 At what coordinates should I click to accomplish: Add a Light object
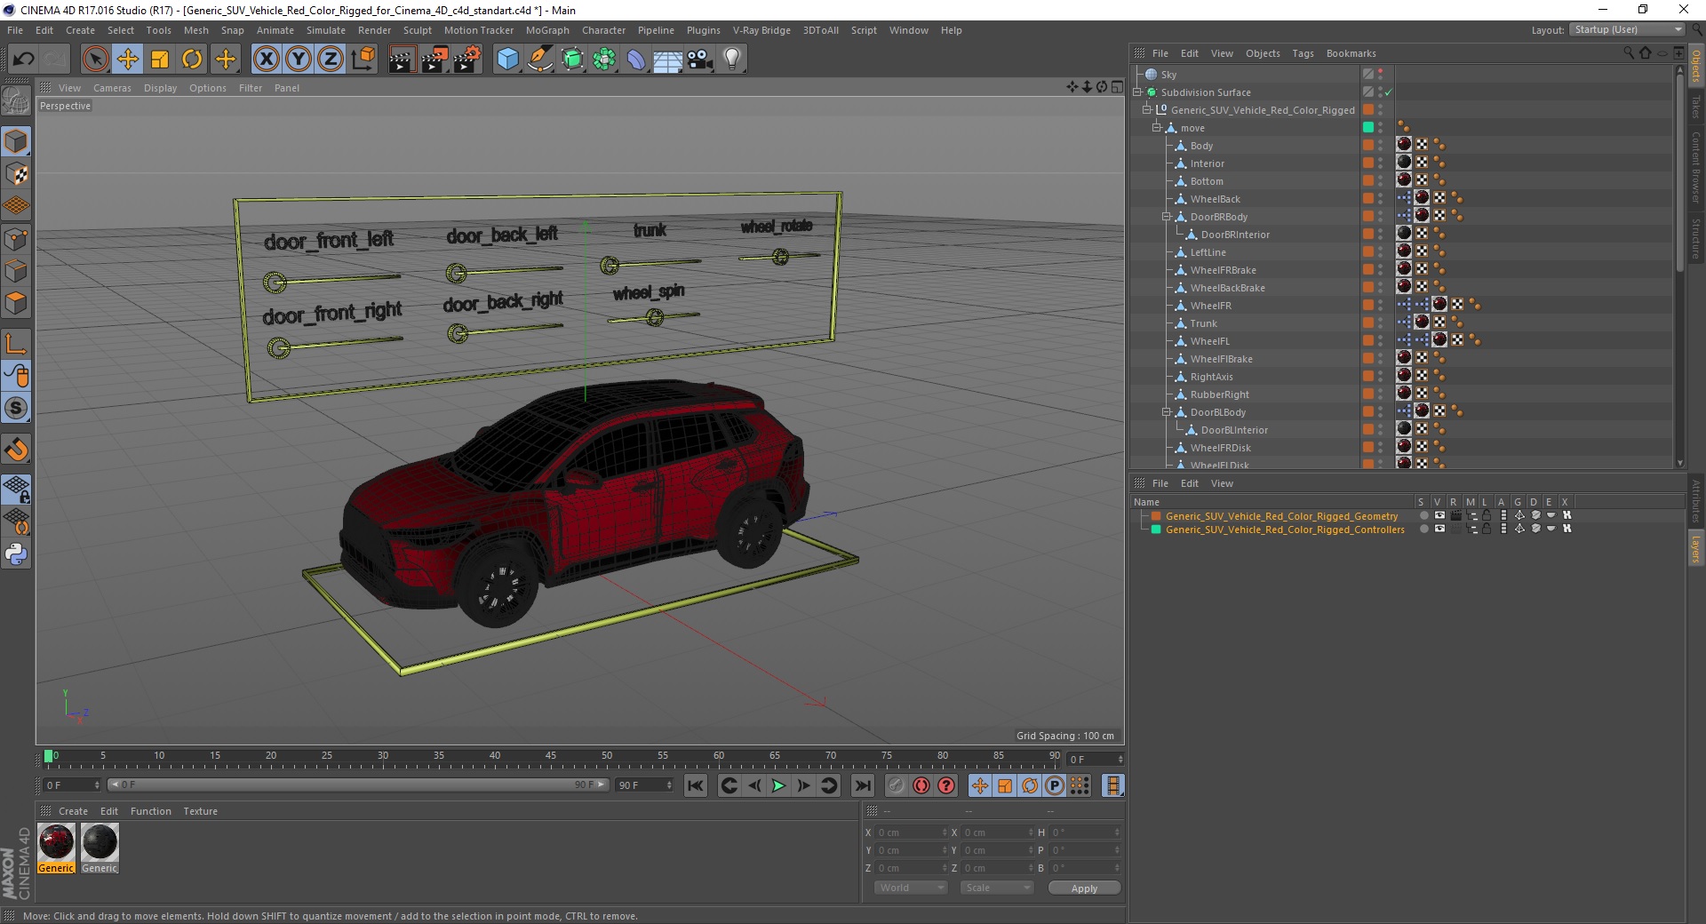[x=732, y=59]
